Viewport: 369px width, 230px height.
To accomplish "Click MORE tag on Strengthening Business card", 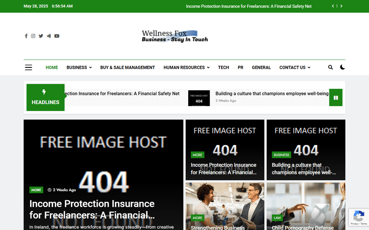I will click(197, 218).
